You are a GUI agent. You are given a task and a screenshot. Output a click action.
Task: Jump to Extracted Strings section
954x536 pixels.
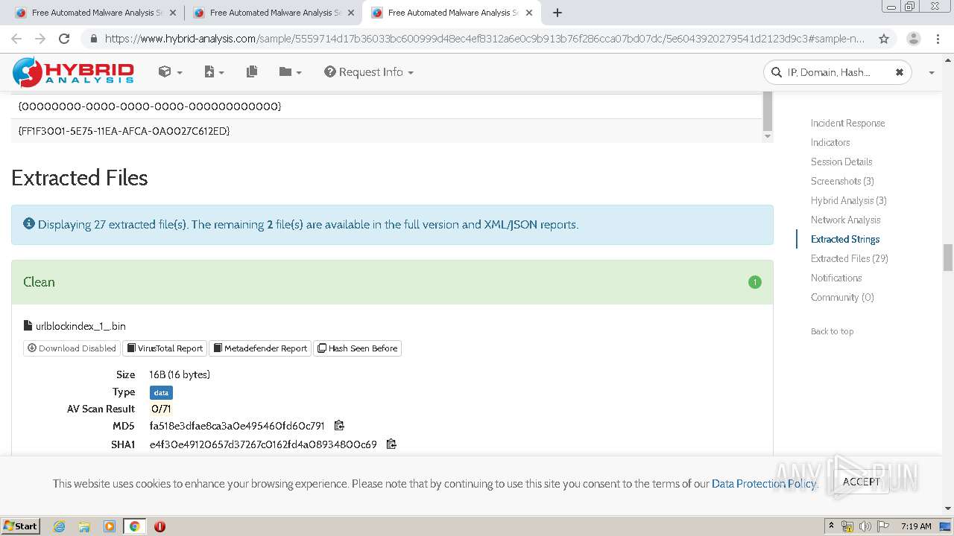845,239
